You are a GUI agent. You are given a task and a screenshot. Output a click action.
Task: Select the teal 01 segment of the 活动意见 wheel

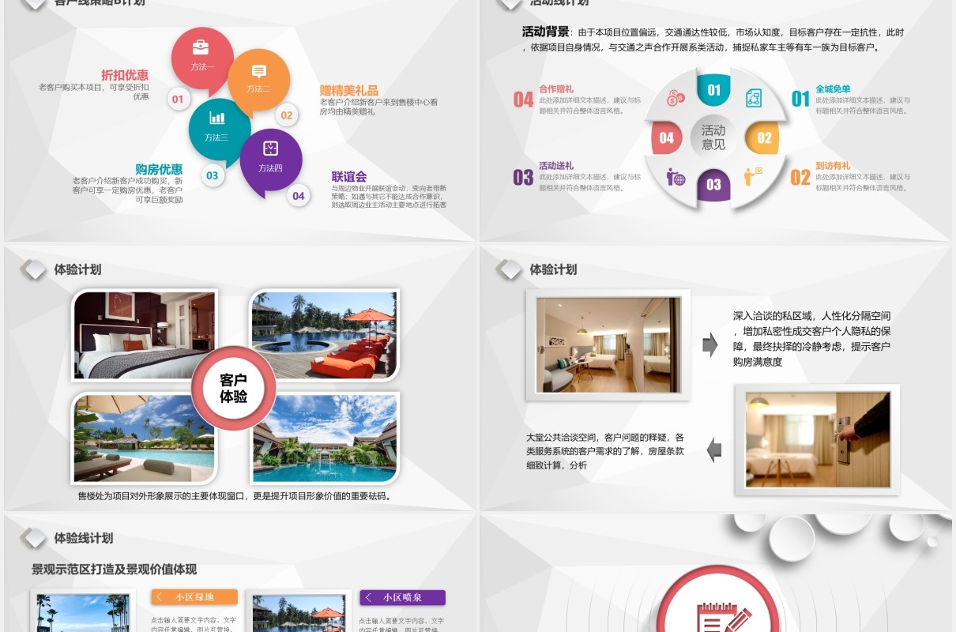point(713,89)
